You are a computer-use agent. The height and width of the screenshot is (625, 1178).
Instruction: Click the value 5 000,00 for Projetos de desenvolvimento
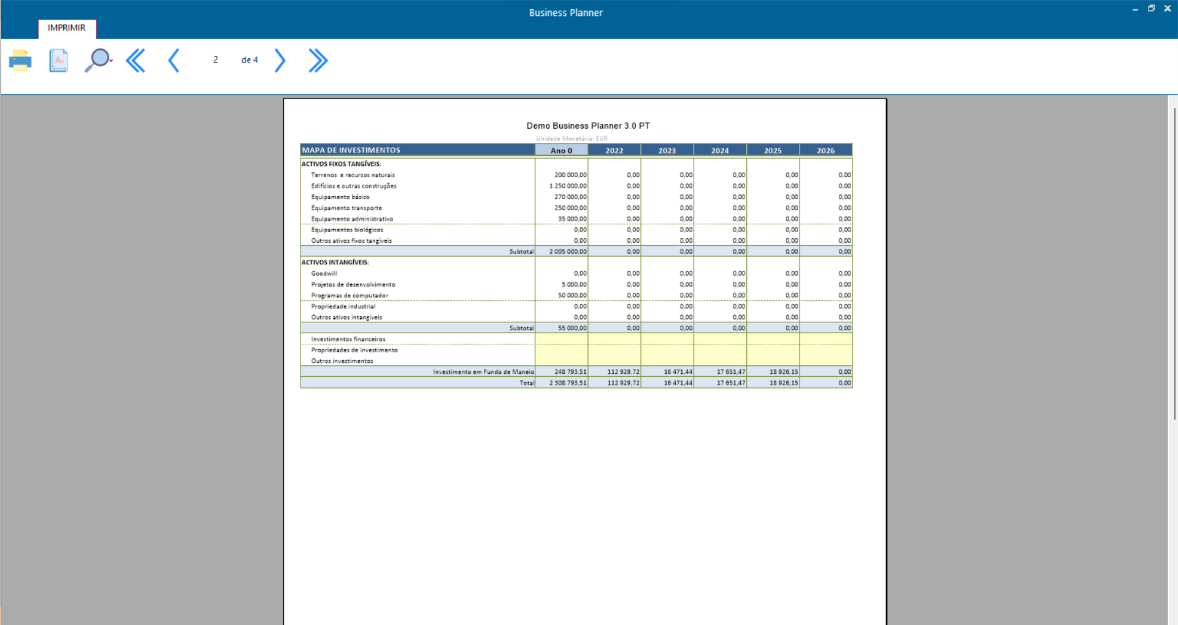(x=574, y=284)
